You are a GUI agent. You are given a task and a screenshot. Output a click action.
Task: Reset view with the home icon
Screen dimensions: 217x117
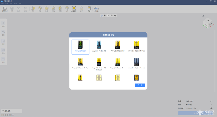point(203,16)
